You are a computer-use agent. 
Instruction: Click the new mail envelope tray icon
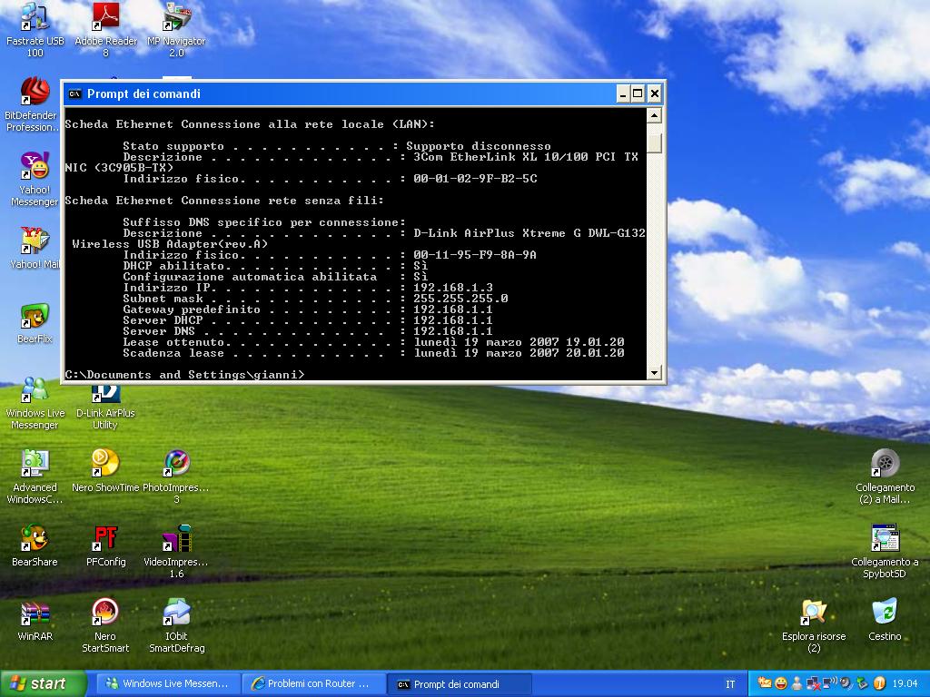coord(765,683)
